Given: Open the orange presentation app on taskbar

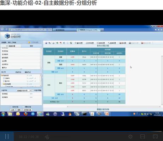Looking at the screenshot, I should click(107, 114).
